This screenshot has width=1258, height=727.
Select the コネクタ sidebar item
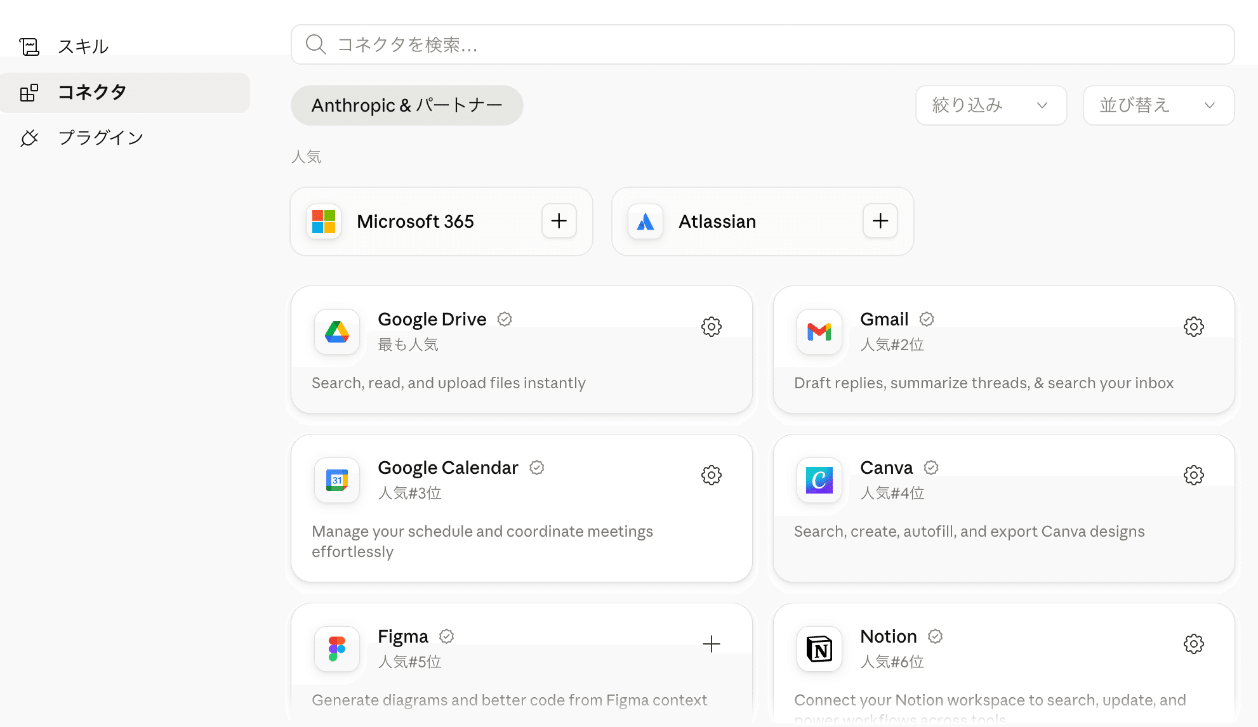click(124, 93)
